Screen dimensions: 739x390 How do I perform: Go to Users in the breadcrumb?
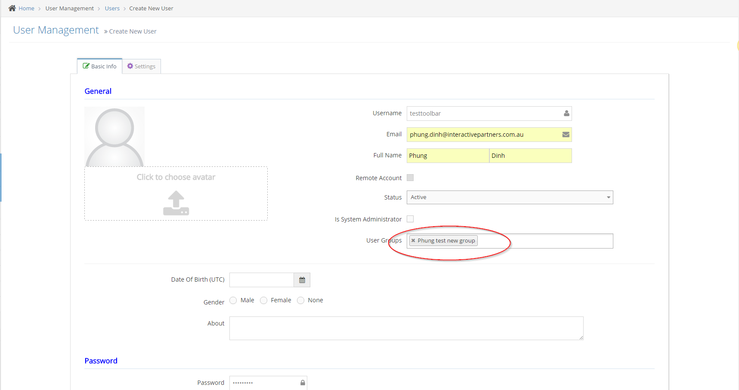click(x=112, y=8)
